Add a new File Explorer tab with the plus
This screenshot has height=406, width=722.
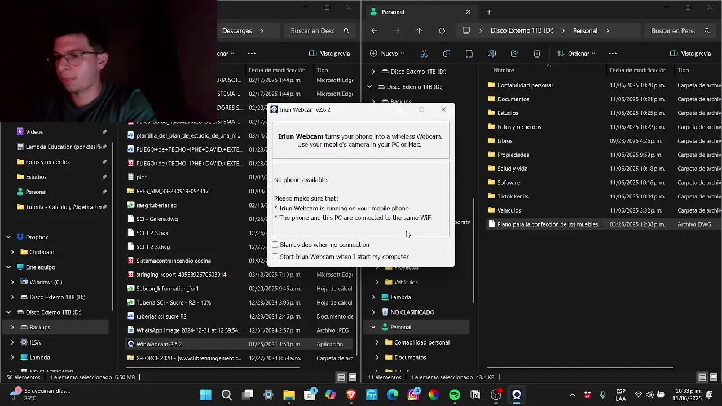click(x=489, y=12)
